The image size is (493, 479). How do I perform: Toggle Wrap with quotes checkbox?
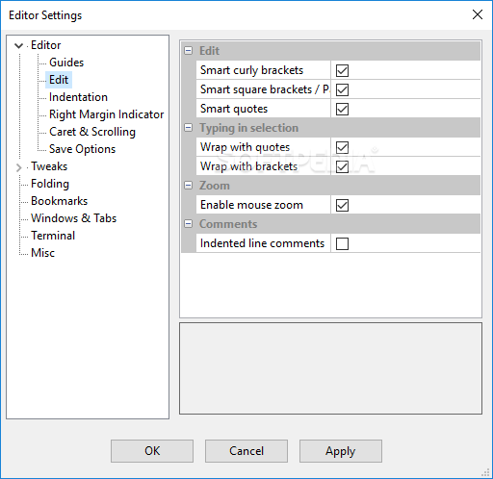pos(342,147)
